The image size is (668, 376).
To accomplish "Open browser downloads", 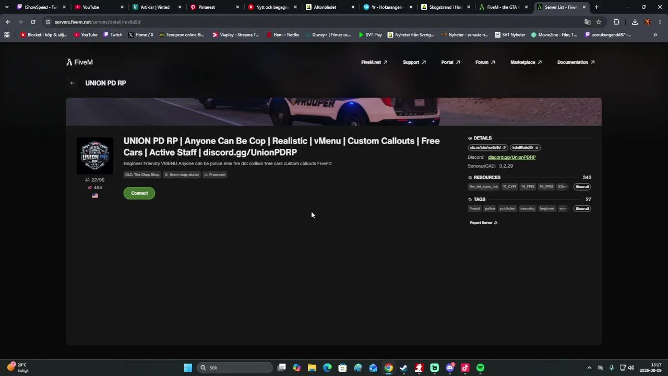I will tap(635, 22).
